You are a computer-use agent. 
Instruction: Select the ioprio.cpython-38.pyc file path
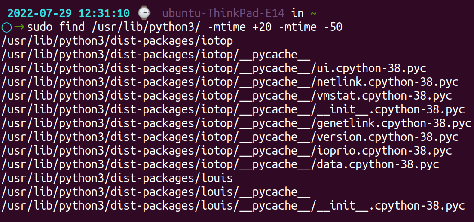(x=227, y=151)
